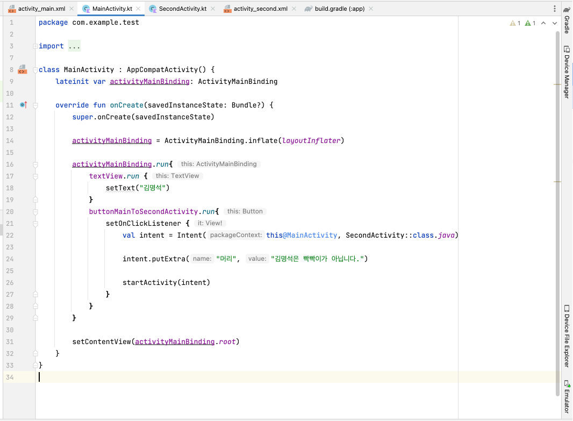Click 'super' keyword on line 12
The image size is (573, 421).
click(x=83, y=117)
